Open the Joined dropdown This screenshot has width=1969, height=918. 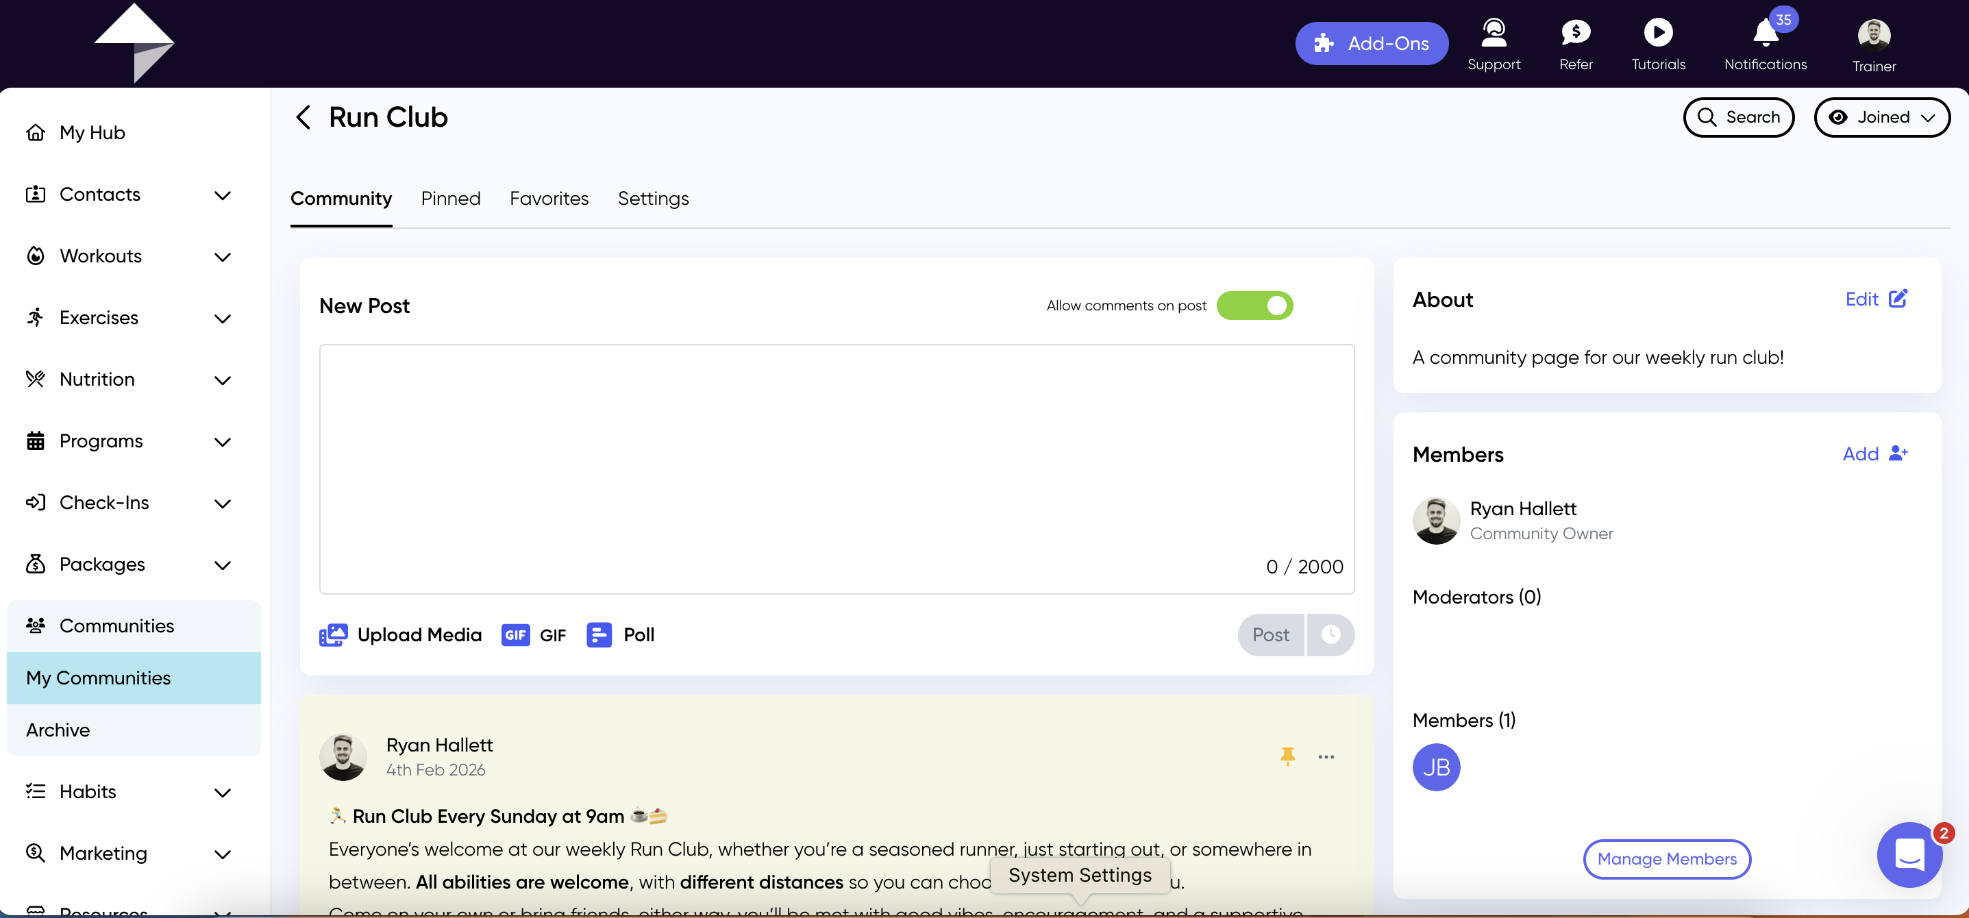click(1882, 117)
